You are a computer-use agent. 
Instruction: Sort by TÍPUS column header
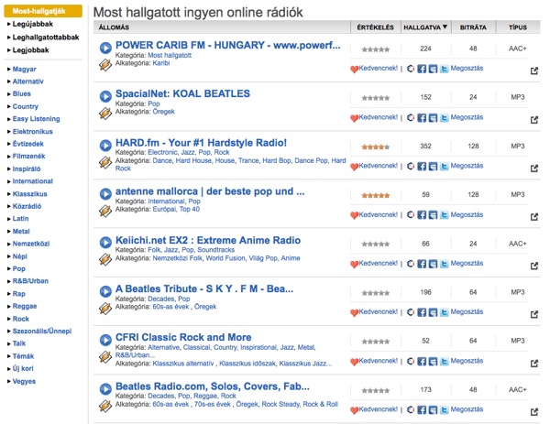click(518, 27)
